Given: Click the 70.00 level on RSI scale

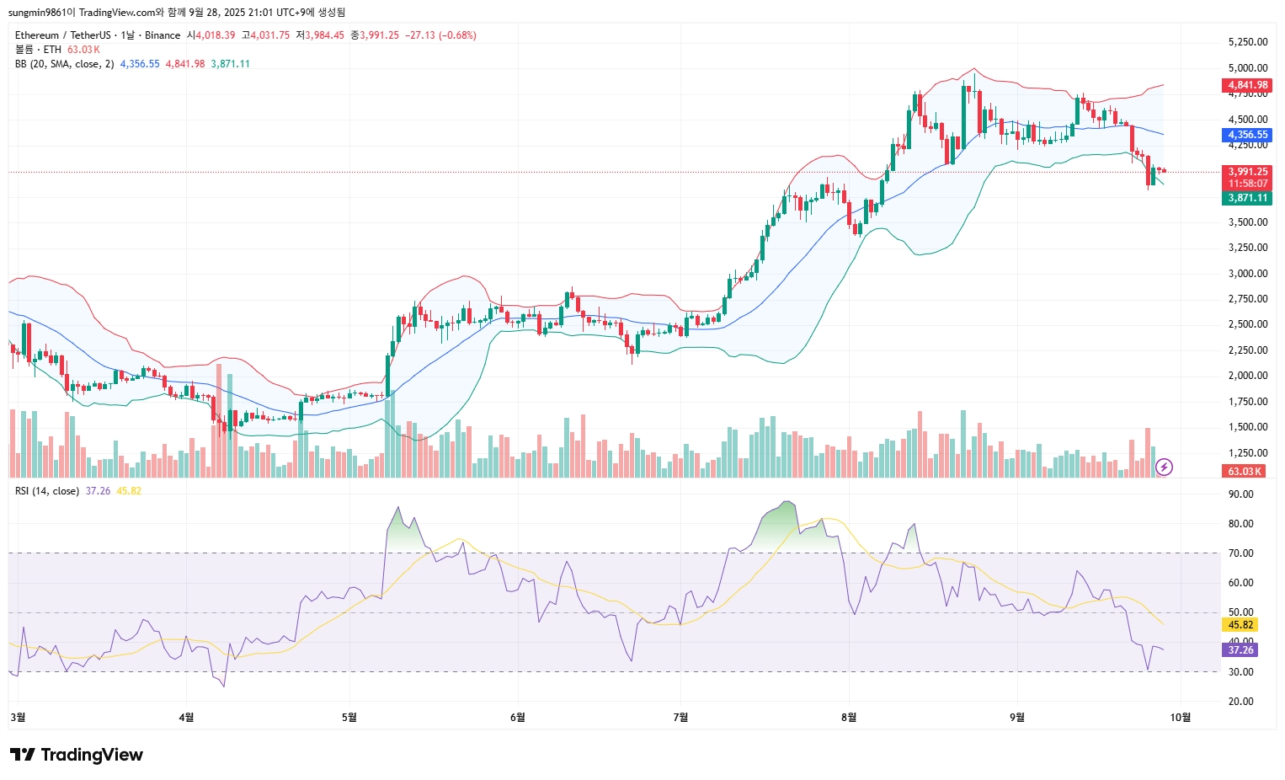Looking at the screenshot, I should click(x=1241, y=553).
